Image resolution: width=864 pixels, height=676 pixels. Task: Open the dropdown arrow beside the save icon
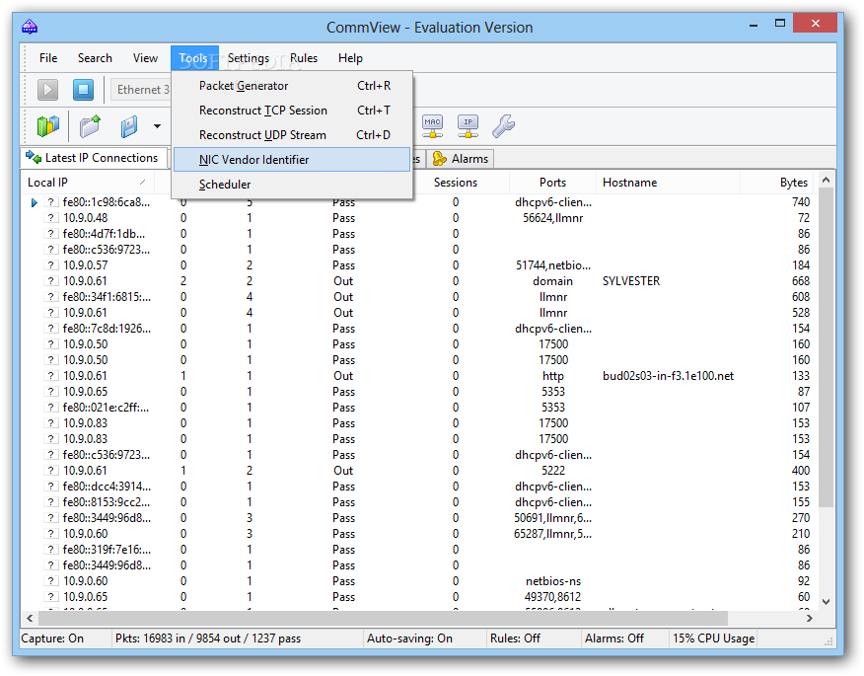[157, 126]
